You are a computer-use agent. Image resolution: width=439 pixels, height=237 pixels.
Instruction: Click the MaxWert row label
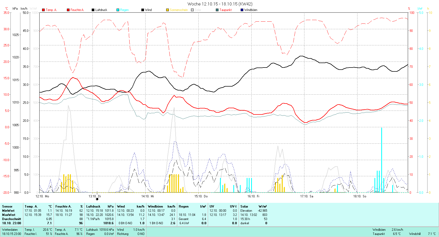pyautogui.click(x=9, y=215)
